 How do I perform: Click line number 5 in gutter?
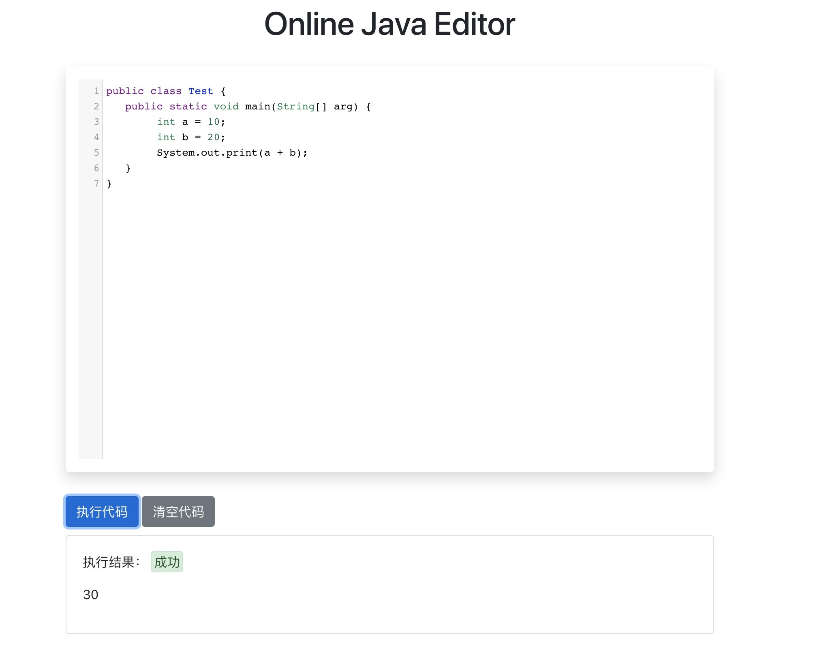[96, 152]
